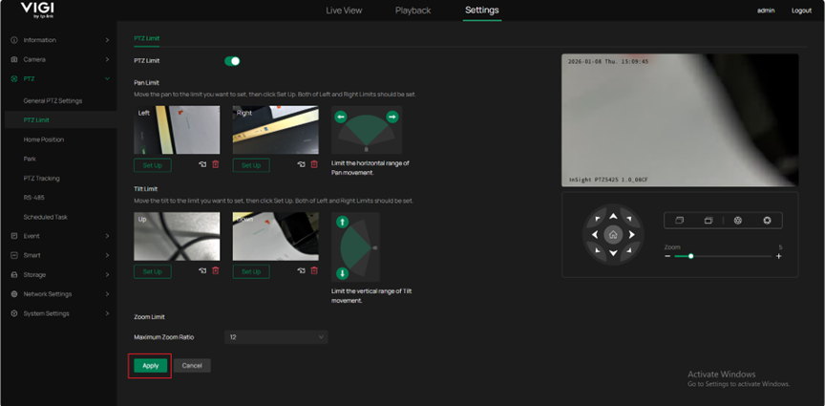Delete the Down tilt limit with trash icon

click(314, 271)
